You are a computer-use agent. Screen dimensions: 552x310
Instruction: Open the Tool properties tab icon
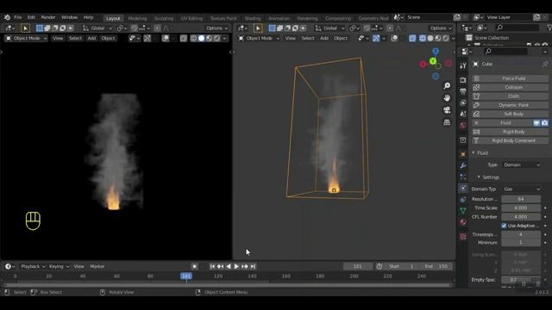463,65
